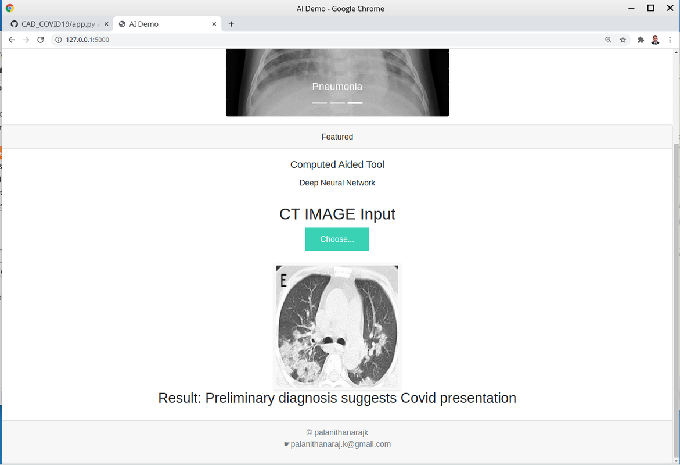Click the Featured header text

click(337, 137)
